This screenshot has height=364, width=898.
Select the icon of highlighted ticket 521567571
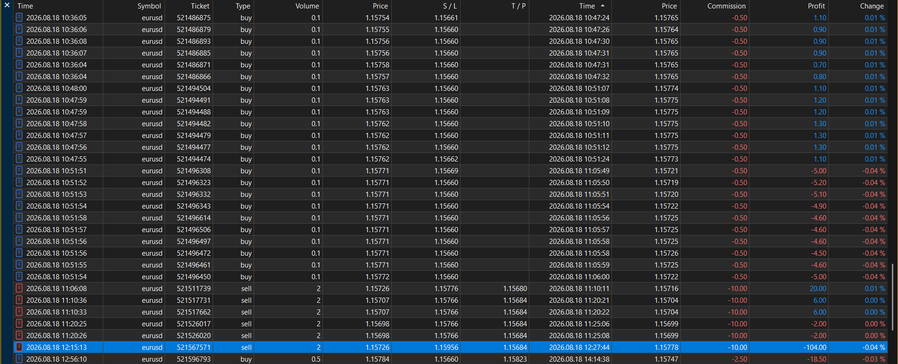click(19, 347)
